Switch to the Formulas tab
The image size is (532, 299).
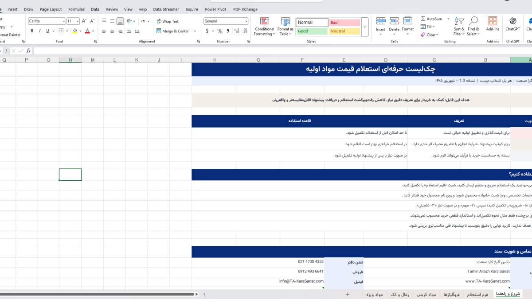point(76,9)
